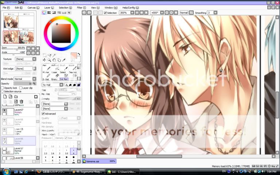The width and height of the screenshot is (280, 175).
Task: Uncheck the Advanced brush settings checkbox
Action: (x=43, y=114)
